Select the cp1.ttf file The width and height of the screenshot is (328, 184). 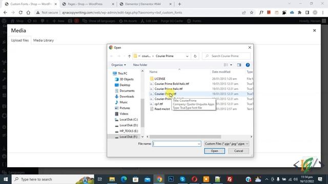coord(158,104)
